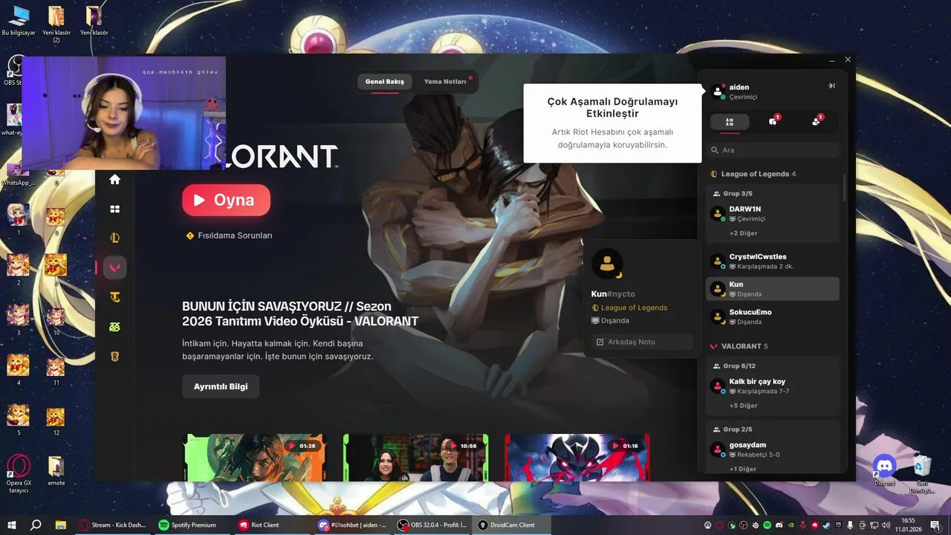The image size is (951, 535).
Task: Click the whisper issues warning icon
Action: (x=190, y=236)
